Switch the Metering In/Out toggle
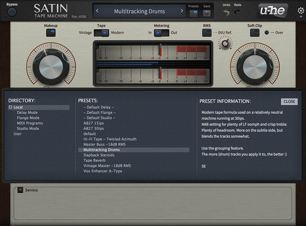 click(162, 33)
